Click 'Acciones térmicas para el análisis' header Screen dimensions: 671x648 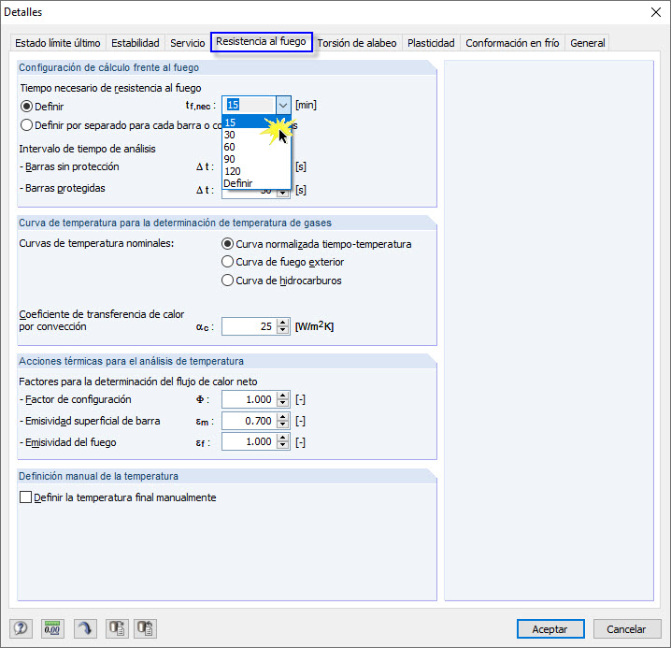click(x=131, y=361)
